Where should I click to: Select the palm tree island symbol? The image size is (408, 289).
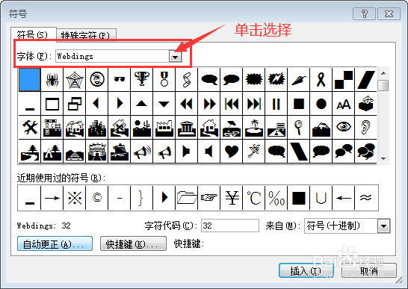[x=254, y=128]
